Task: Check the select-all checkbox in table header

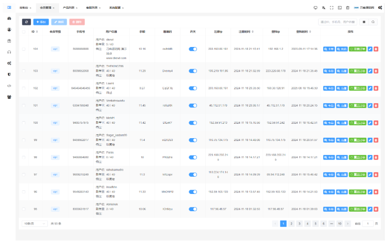Action: click(x=24, y=32)
